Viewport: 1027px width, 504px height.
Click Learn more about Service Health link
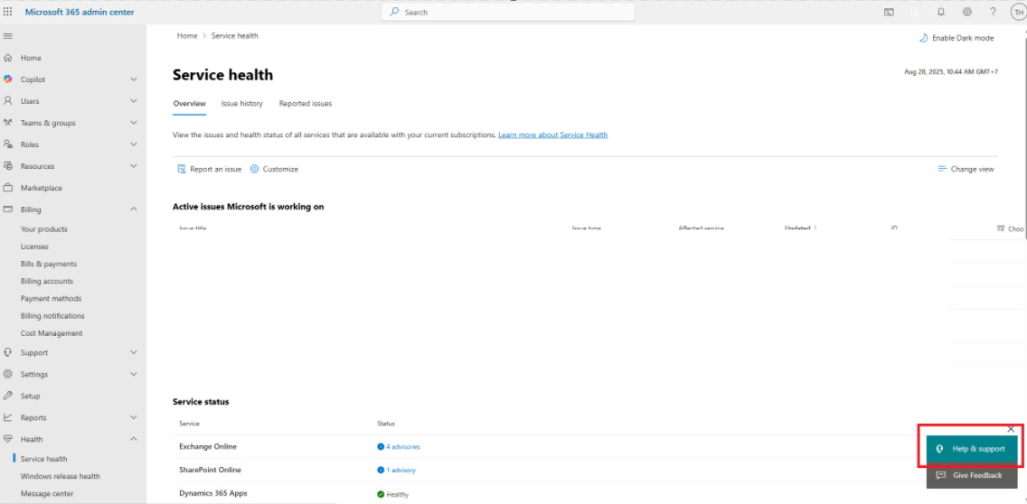552,135
